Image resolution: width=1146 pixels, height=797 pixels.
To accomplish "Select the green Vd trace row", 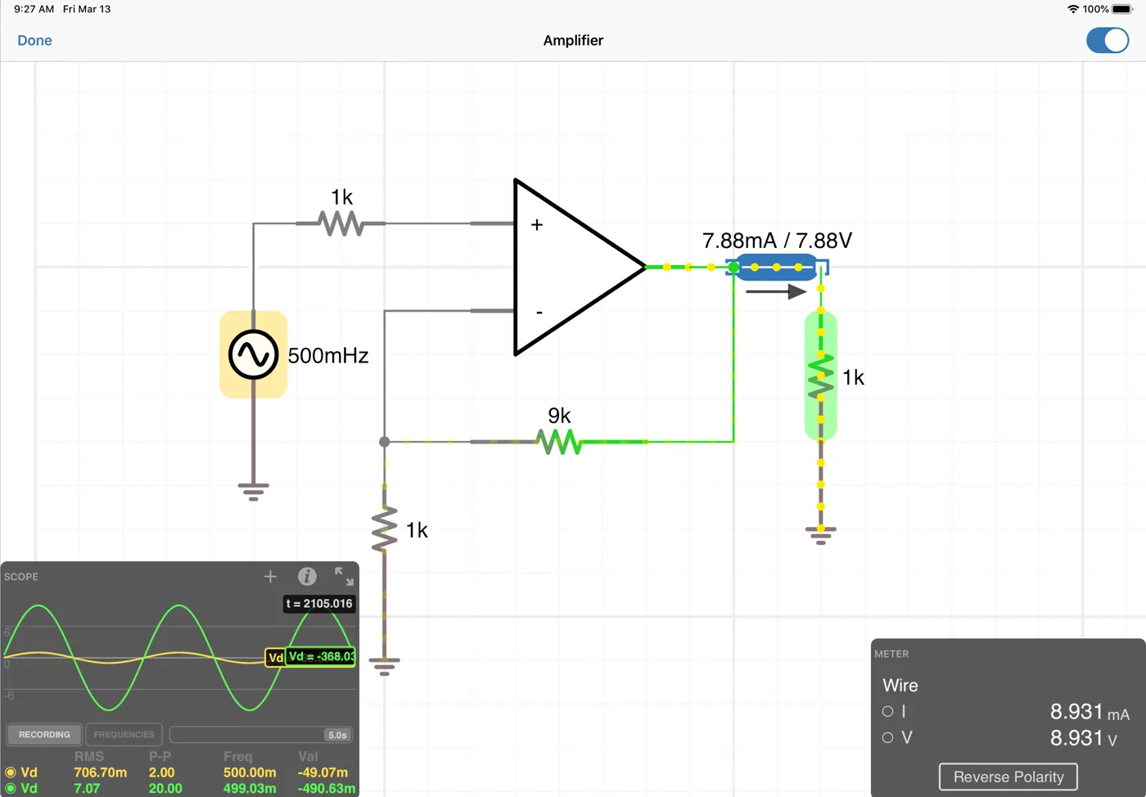I will pyautogui.click(x=179, y=788).
